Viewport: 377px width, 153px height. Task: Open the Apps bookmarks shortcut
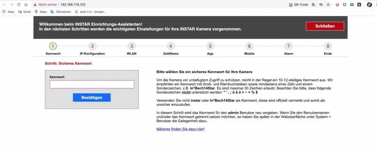tap(8, 12)
